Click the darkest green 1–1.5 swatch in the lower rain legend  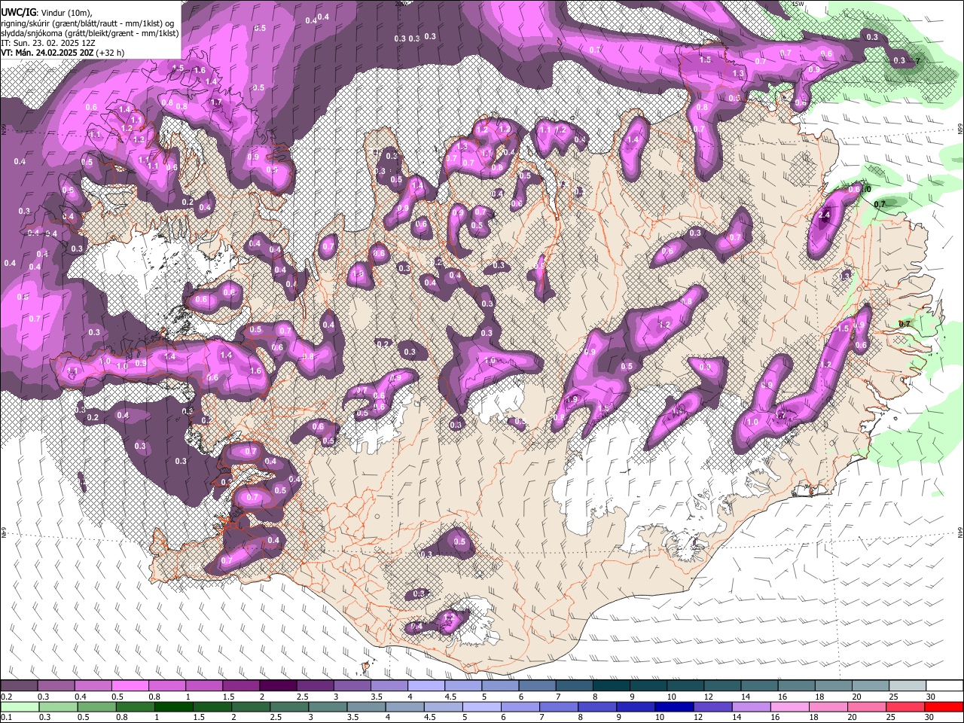173,706
